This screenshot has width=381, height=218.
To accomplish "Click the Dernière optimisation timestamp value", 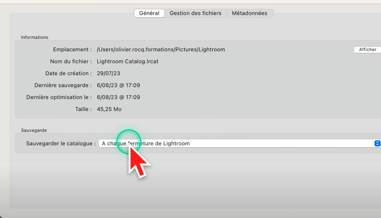I will [x=118, y=97].
